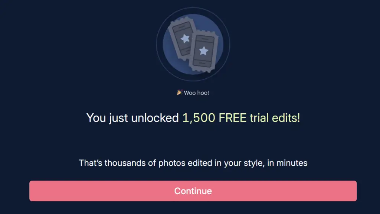Viewport: 380px width, 214px height.
Task: Click the blue circle behind the tickets
Action: pyautogui.click(x=193, y=44)
